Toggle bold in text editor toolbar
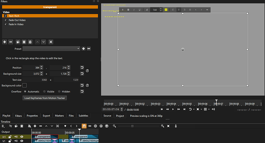 click(128, 10)
